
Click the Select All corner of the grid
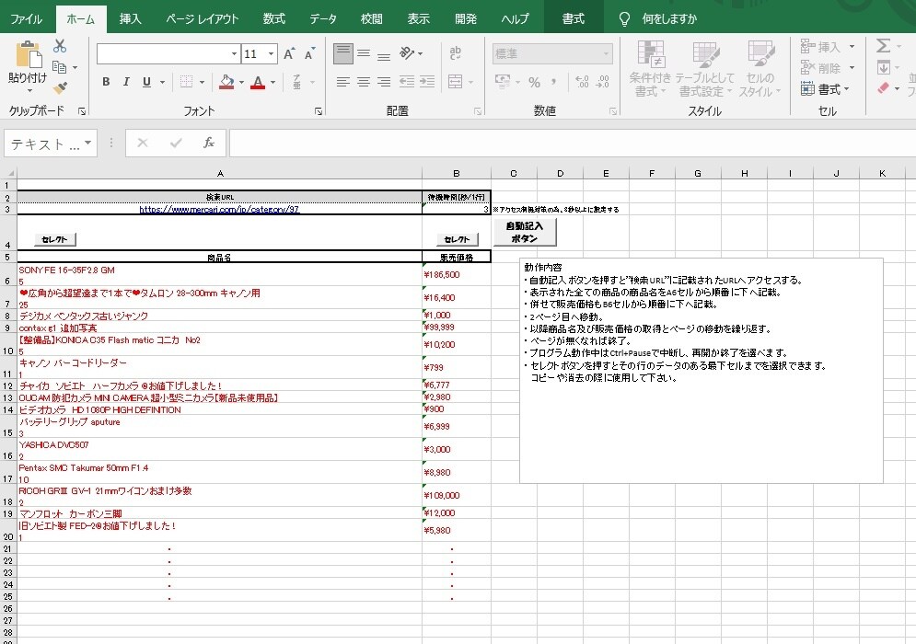8,173
